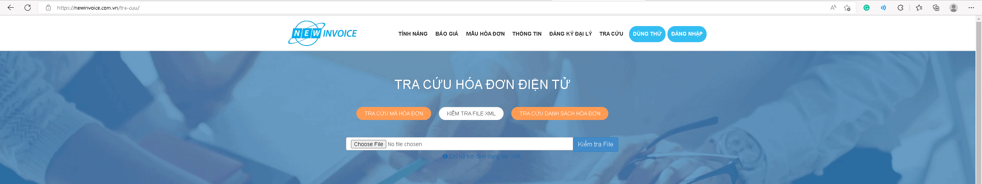Open the BÁO GIÁ menu item
Screen dimensions: 982x184
[447, 34]
